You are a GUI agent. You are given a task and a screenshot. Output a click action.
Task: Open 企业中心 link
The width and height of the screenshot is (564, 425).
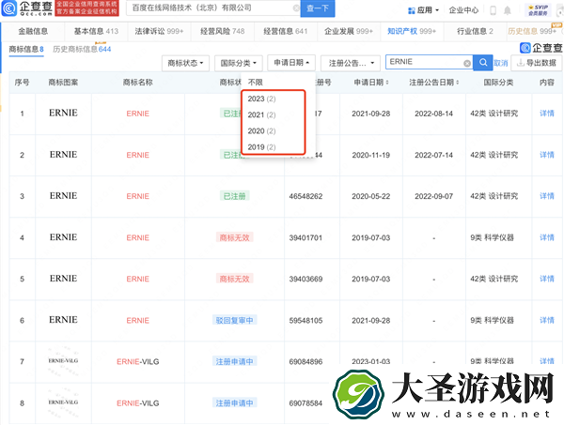click(x=463, y=10)
